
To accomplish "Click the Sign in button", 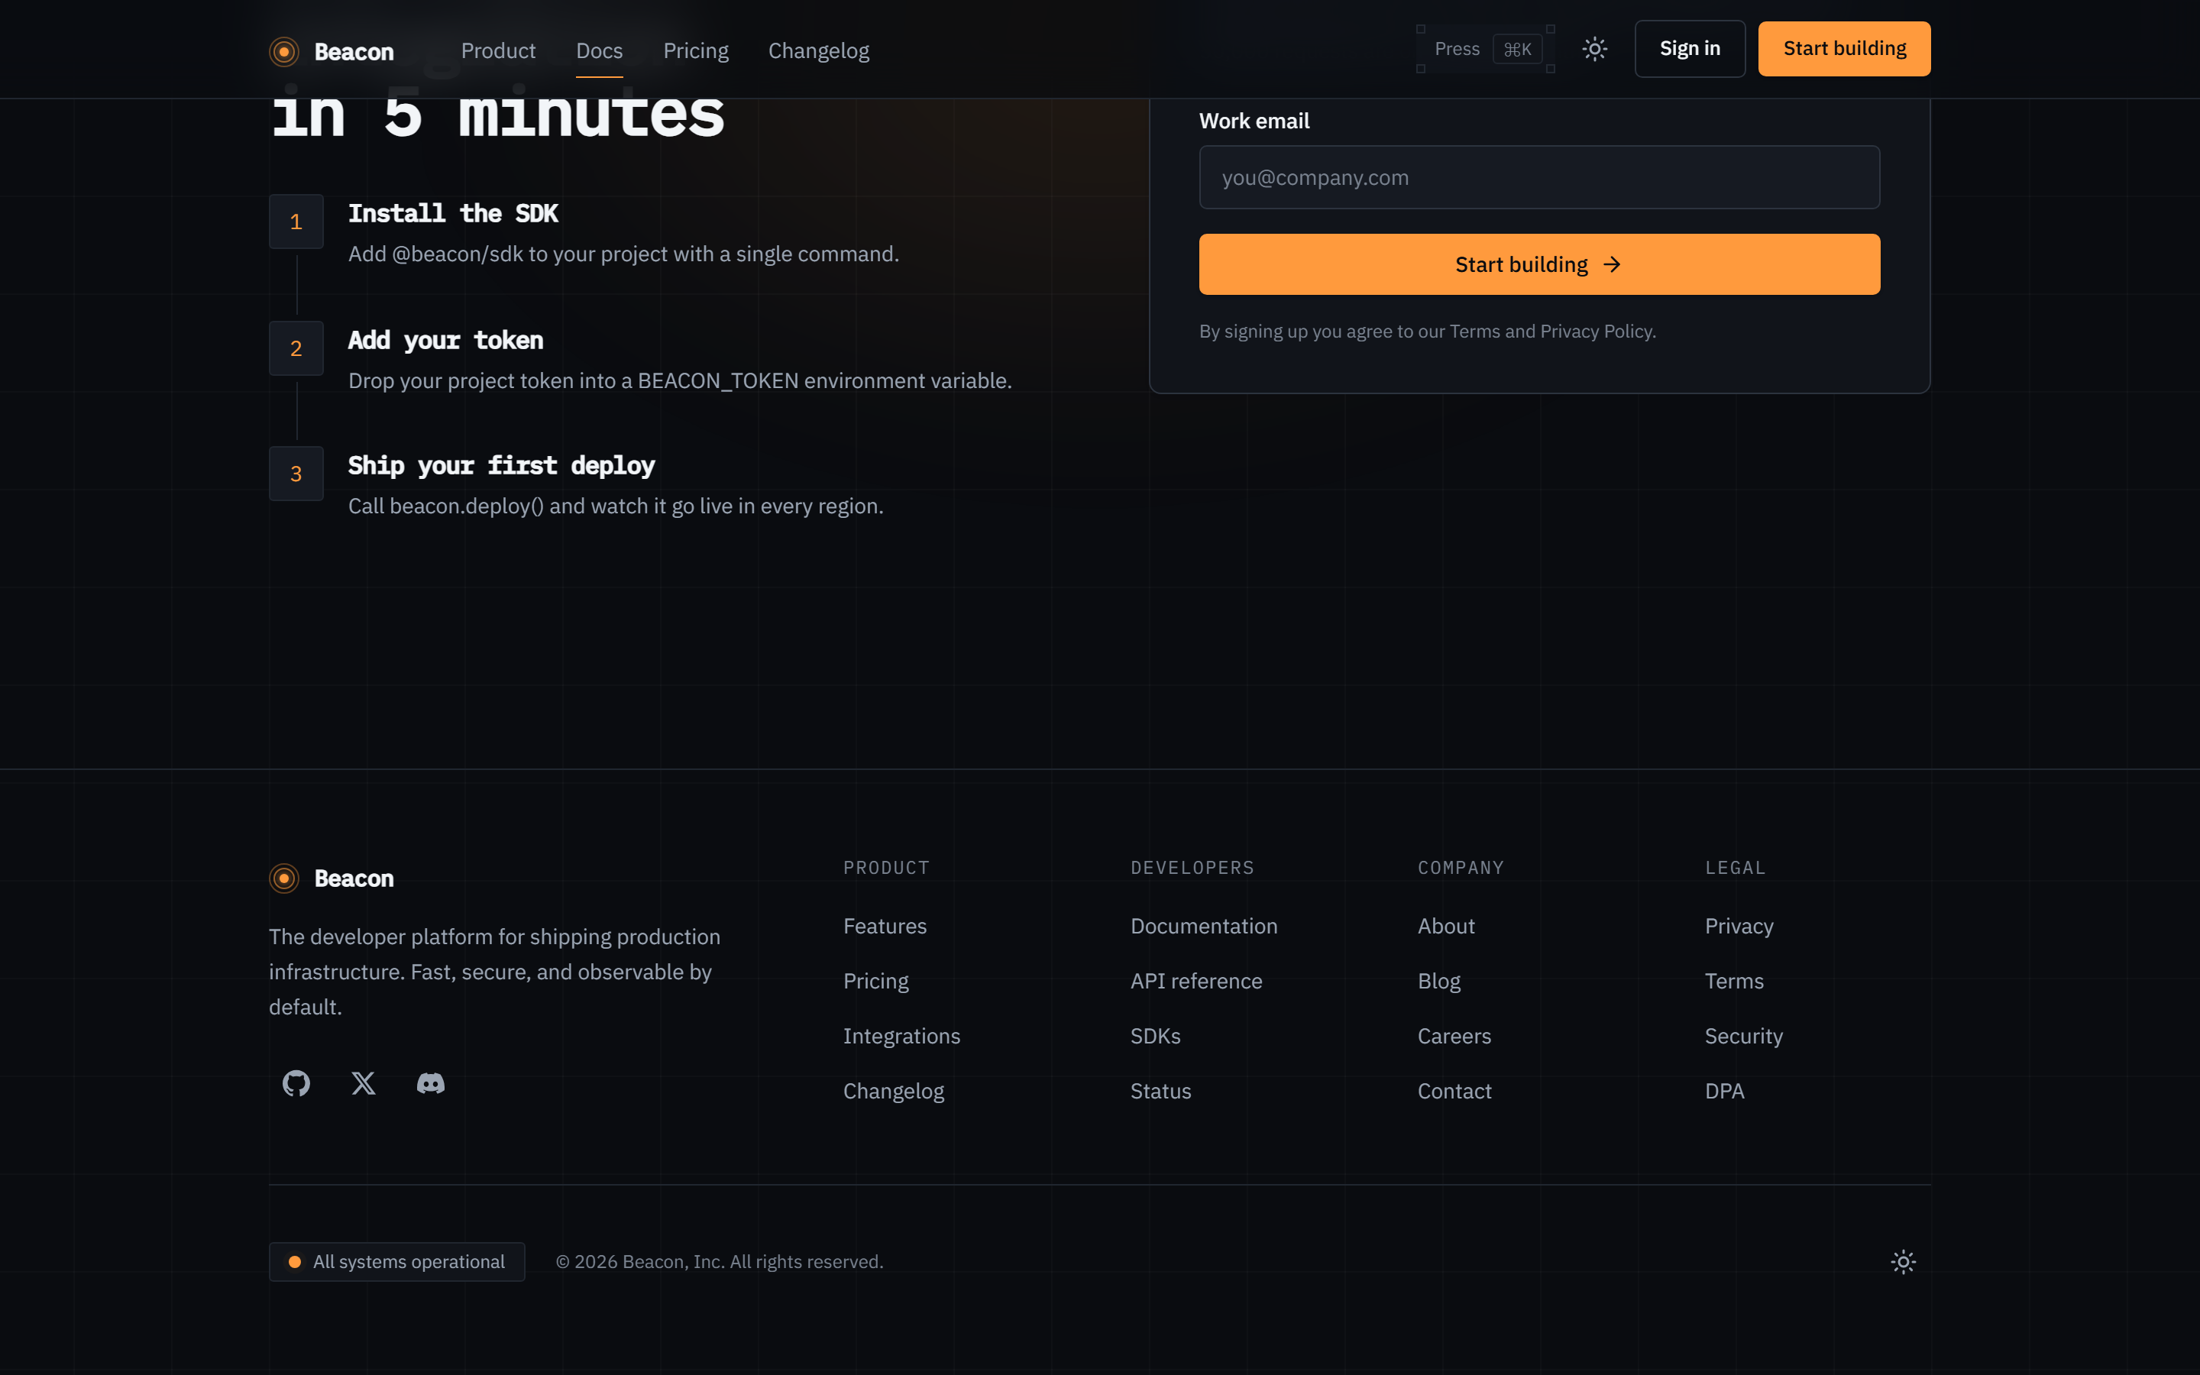I will (x=1690, y=49).
